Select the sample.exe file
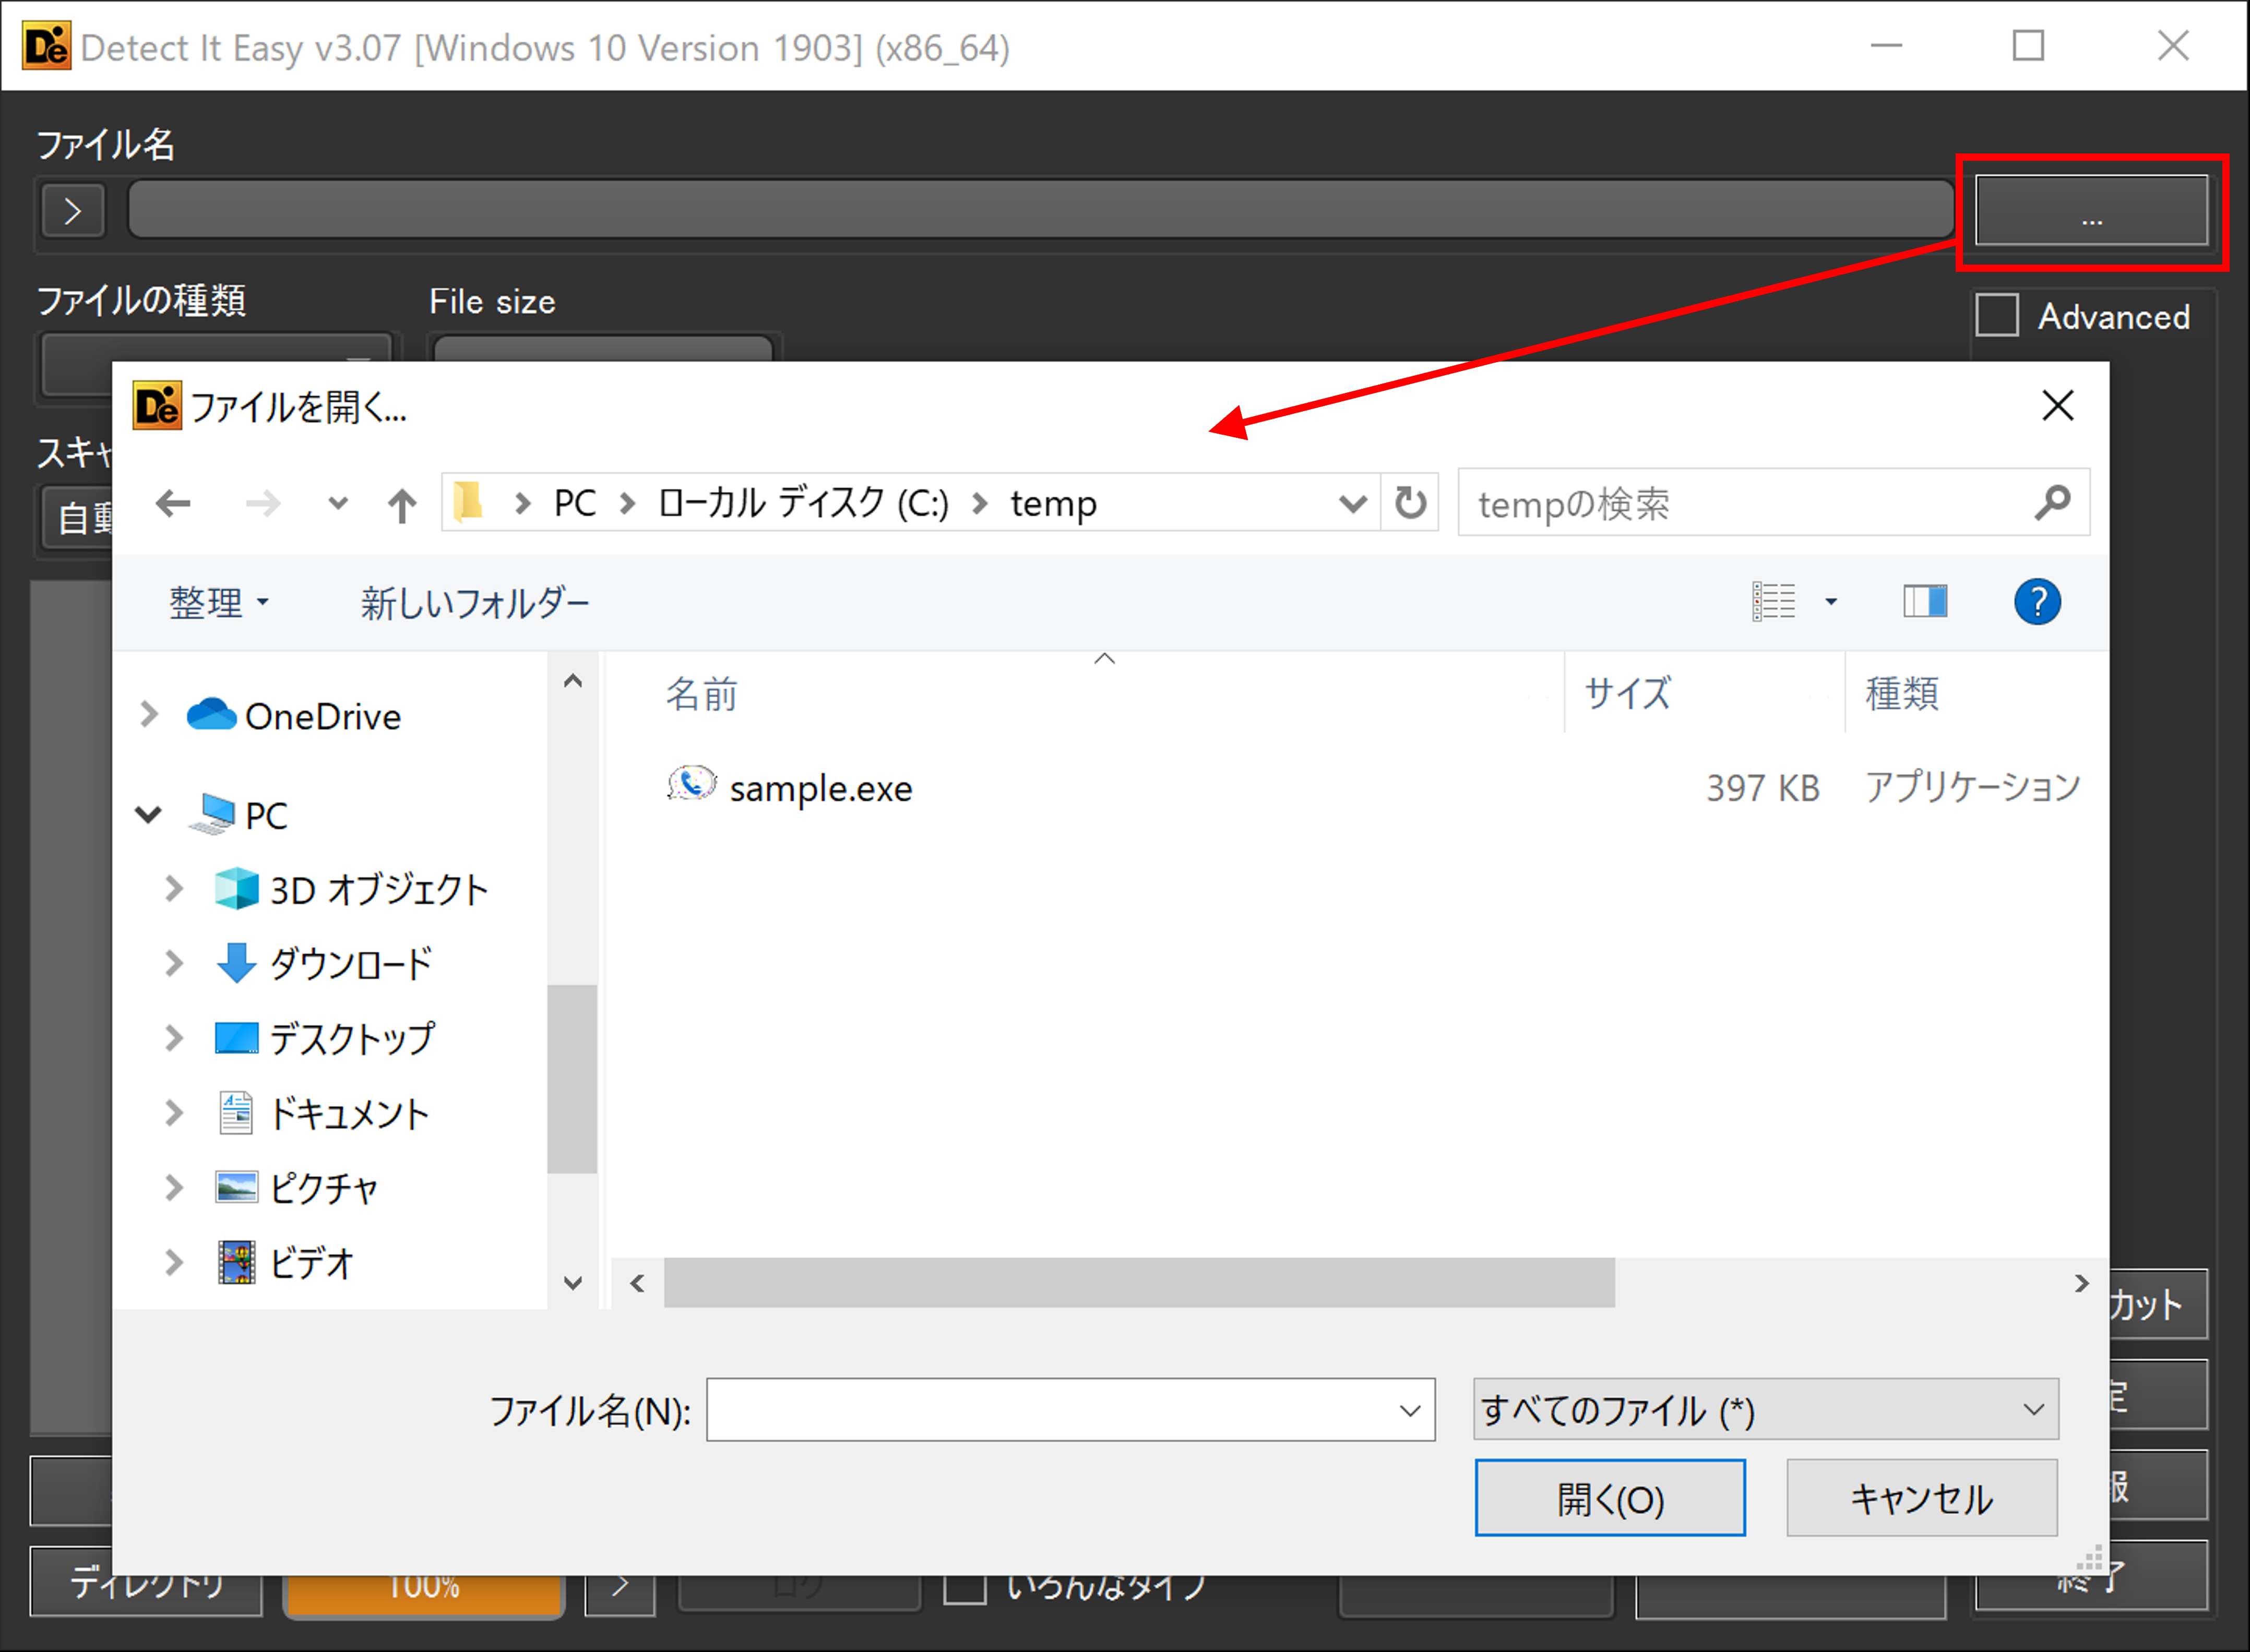This screenshot has height=1652, width=2250. (820, 789)
